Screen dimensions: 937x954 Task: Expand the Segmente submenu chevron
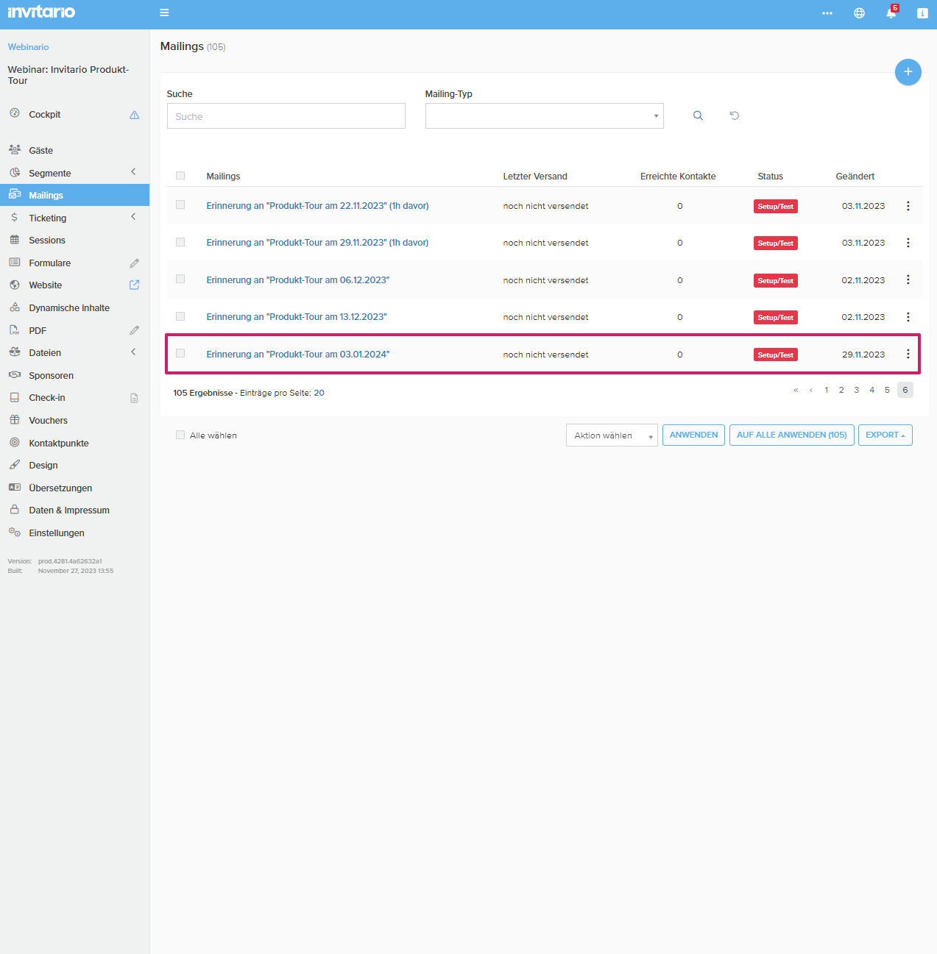[133, 172]
